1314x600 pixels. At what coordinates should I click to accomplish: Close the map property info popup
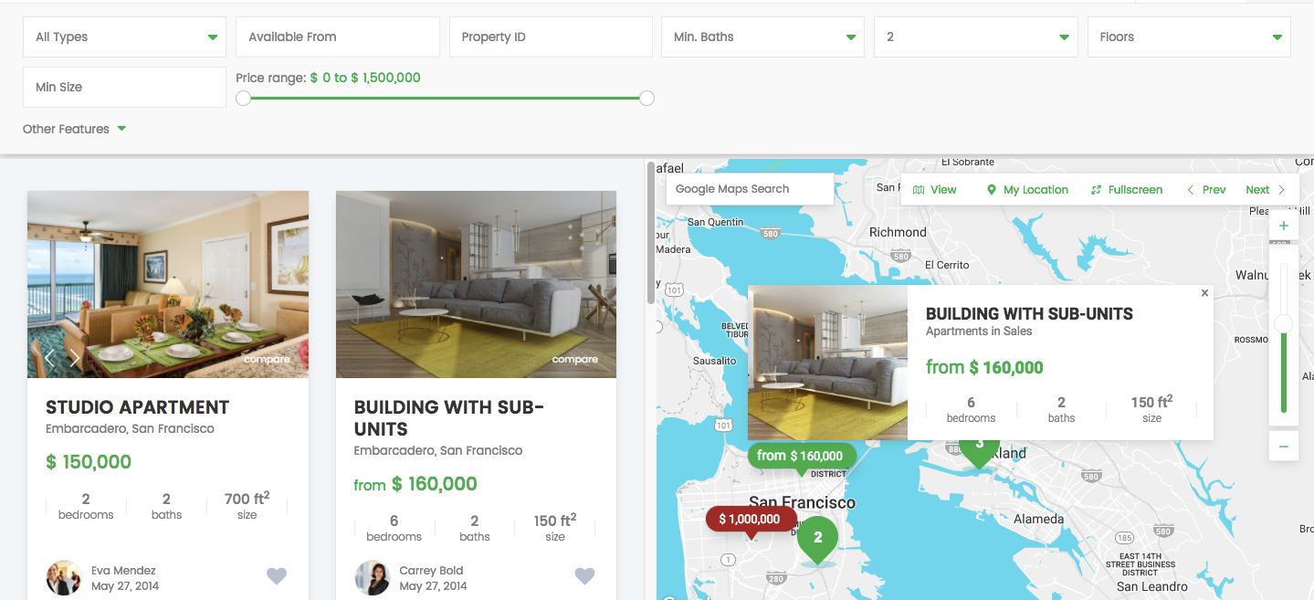pos(1204,293)
